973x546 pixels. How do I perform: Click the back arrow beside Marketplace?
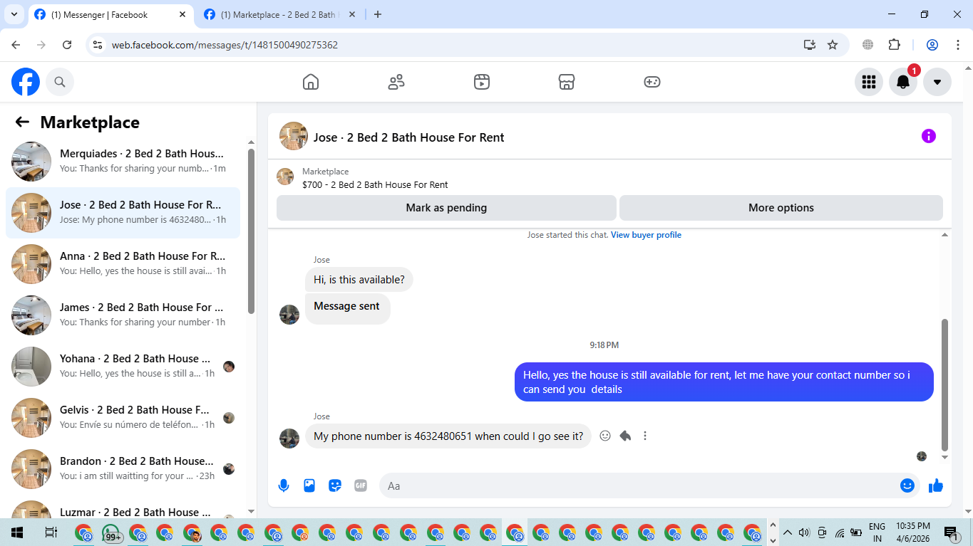click(22, 122)
